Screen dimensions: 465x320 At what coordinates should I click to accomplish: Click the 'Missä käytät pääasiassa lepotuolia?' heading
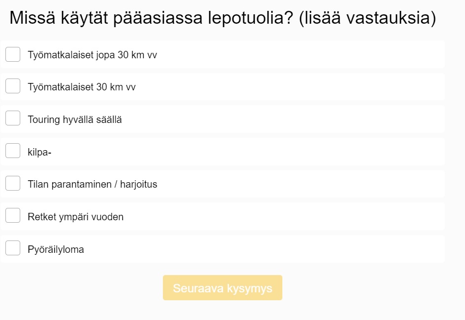point(222,18)
